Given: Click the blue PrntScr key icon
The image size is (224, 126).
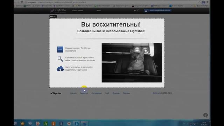Looking at the screenshot, I should click(60, 49).
